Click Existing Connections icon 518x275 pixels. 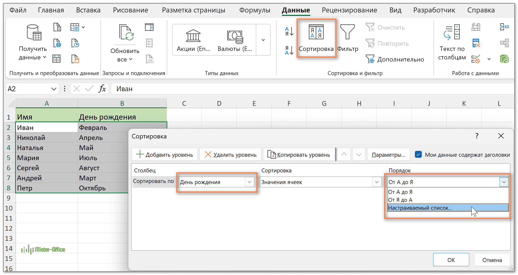(x=75, y=59)
